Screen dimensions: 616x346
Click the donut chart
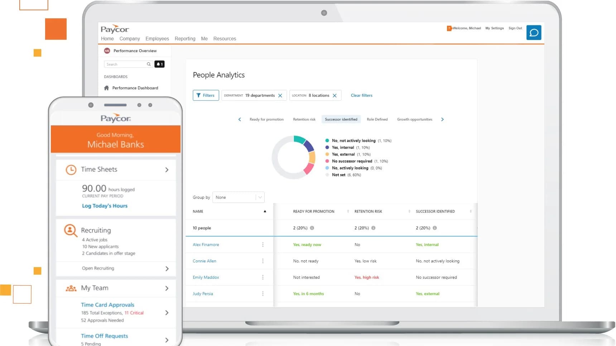point(293,157)
